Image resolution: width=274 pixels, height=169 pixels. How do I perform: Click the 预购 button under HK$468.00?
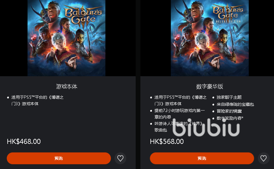click(59, 158)
